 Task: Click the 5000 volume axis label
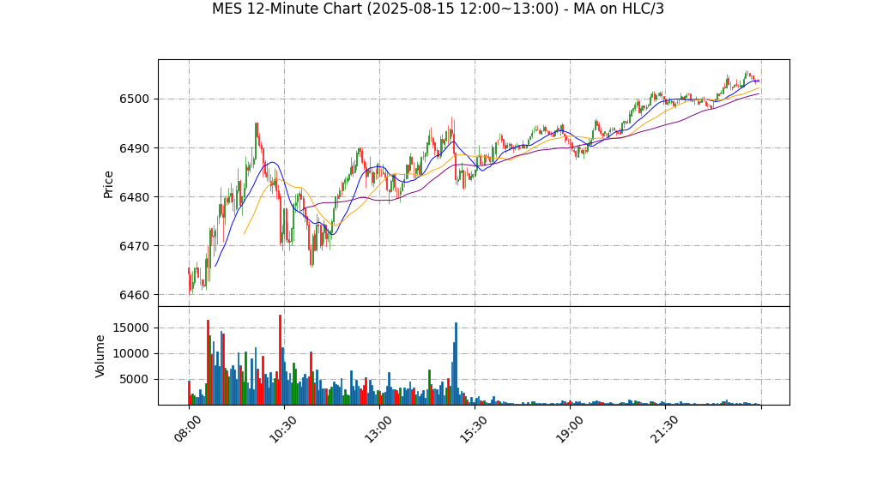coord(134,380)
